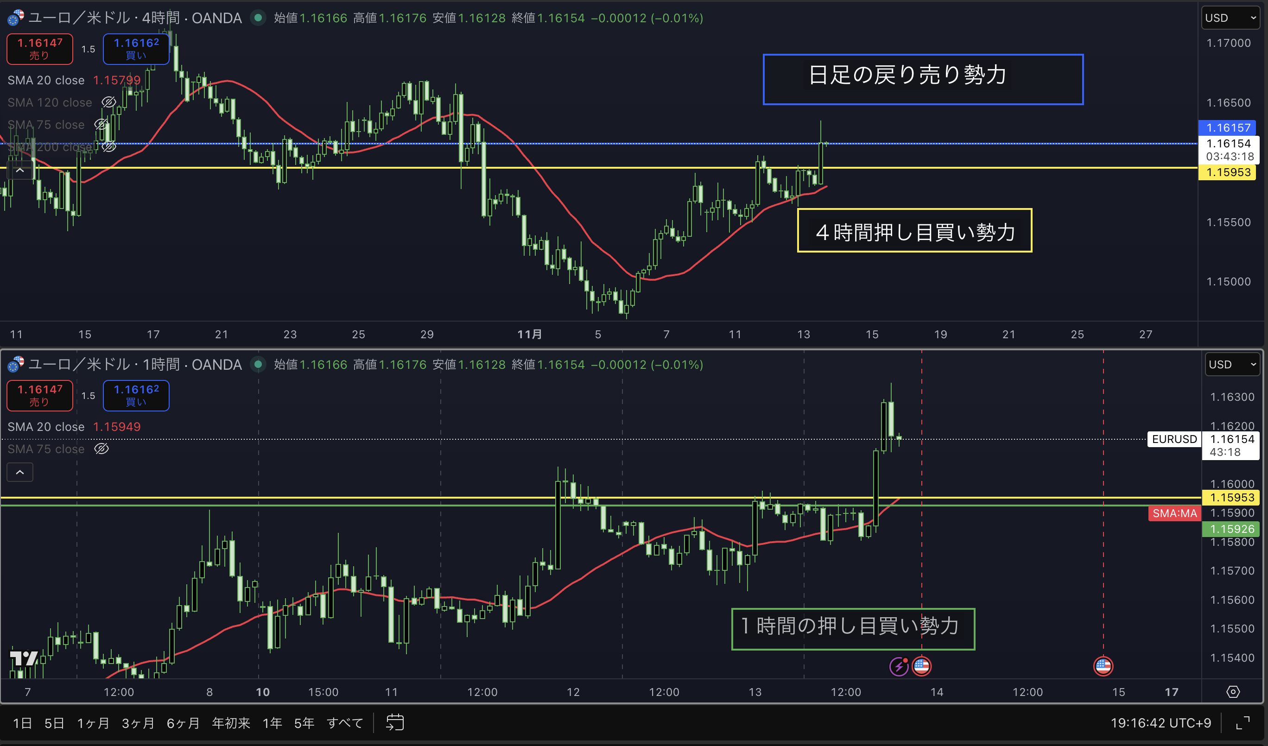Click the TradingView logo in lower chart

tap(24, 658)
